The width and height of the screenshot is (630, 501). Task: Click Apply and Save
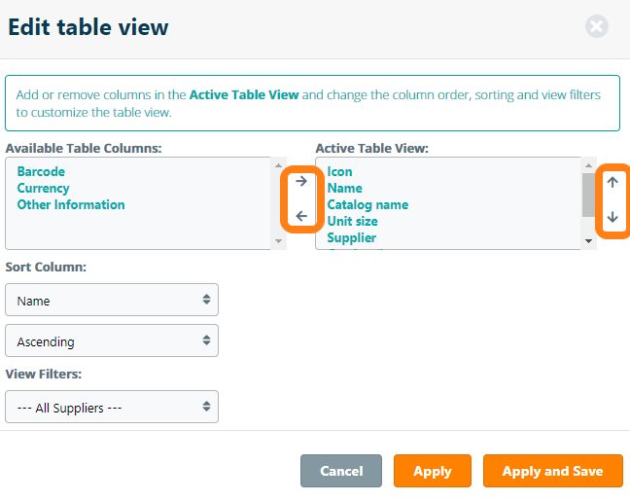(552, 471)
